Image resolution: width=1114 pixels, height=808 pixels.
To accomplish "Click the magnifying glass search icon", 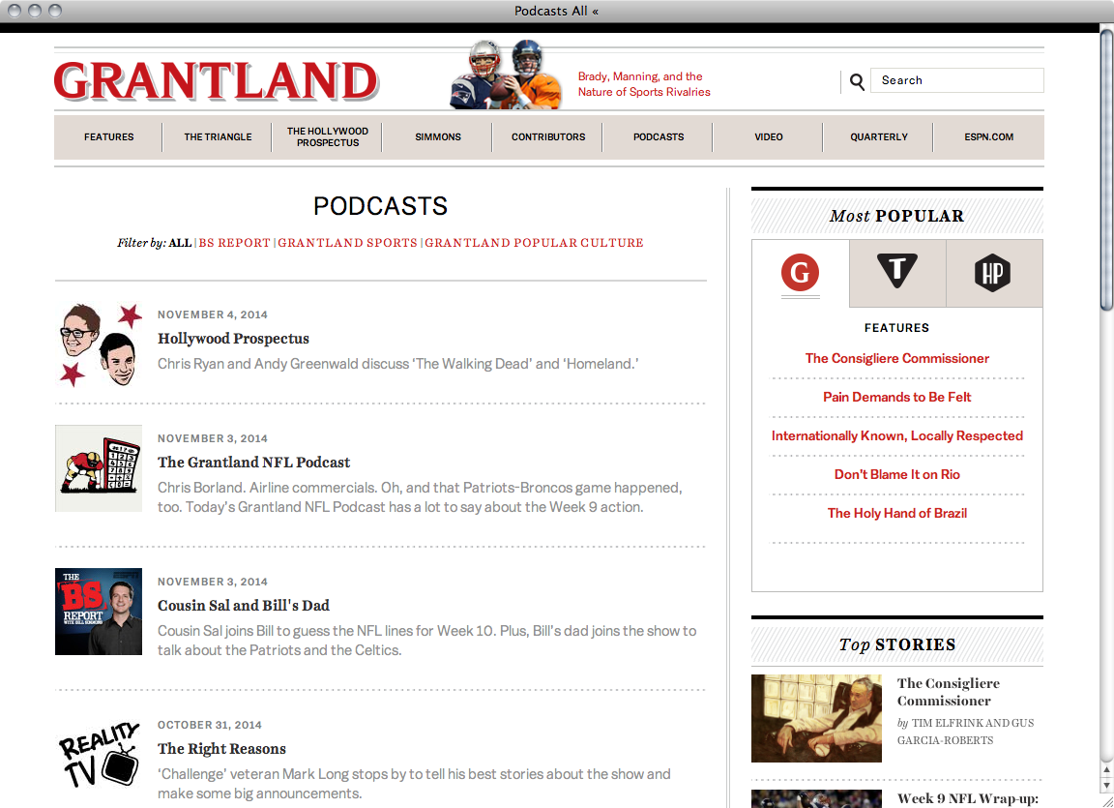I will 857,82.
